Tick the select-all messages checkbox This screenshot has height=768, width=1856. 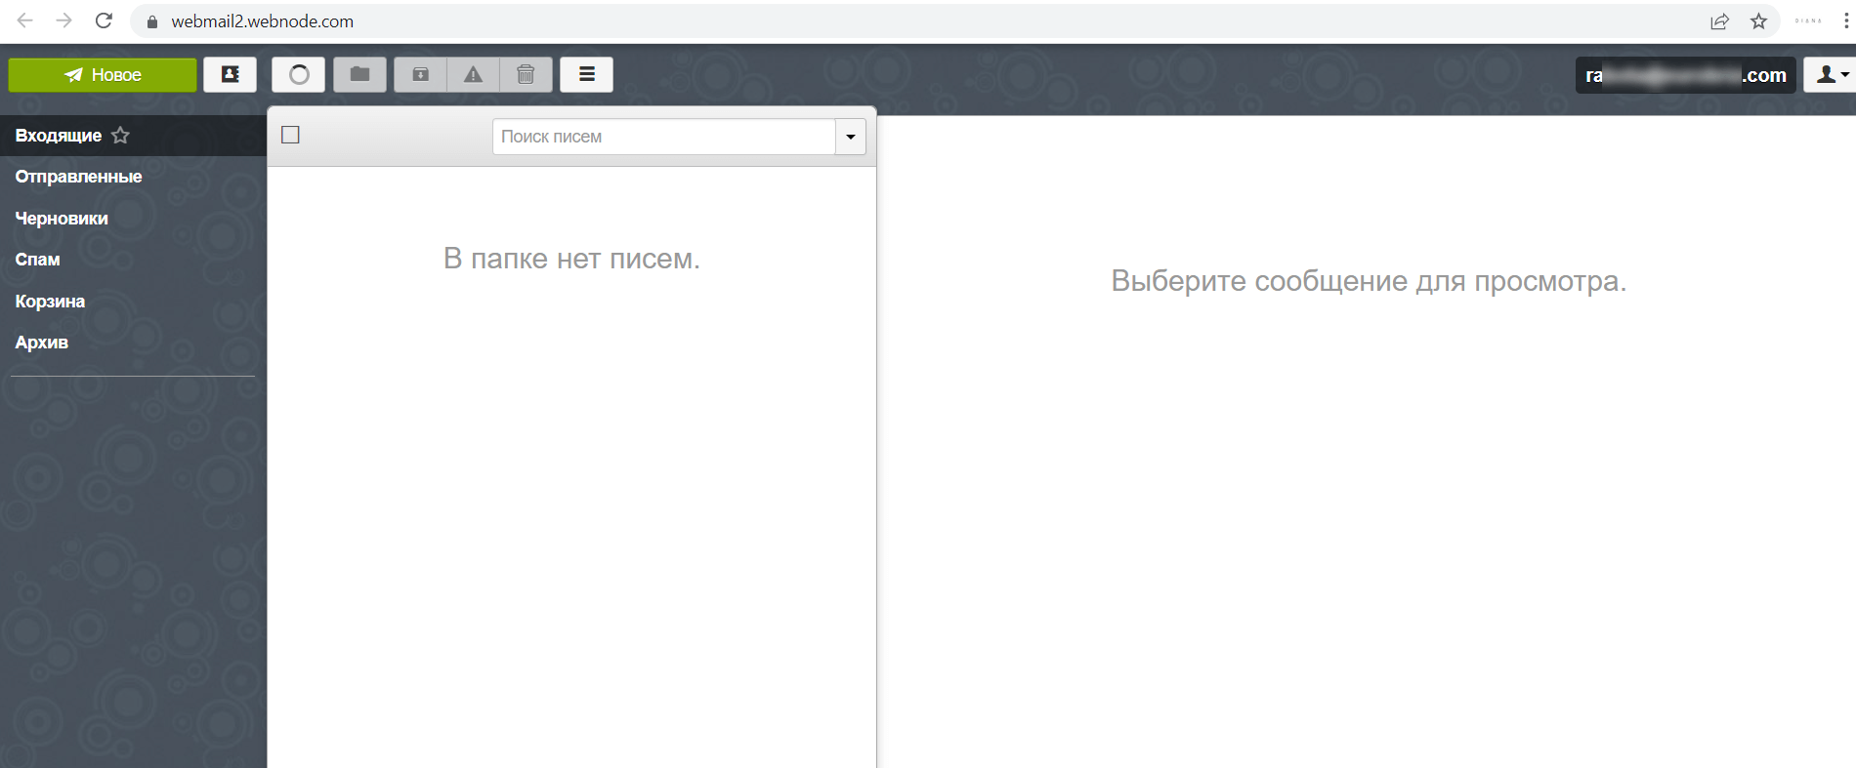[290, 135]
